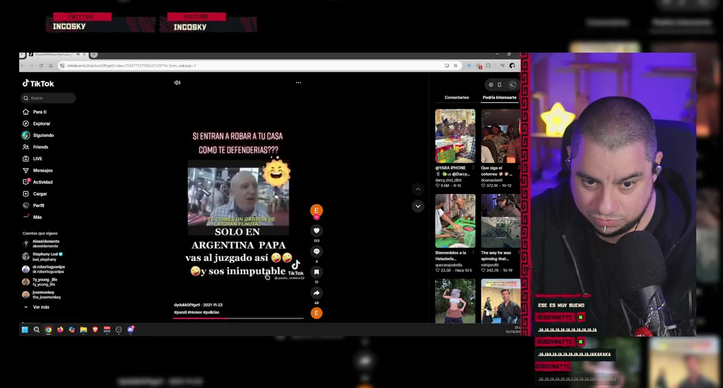Open comments via the speech bubble icon

(x=316, y=252)
